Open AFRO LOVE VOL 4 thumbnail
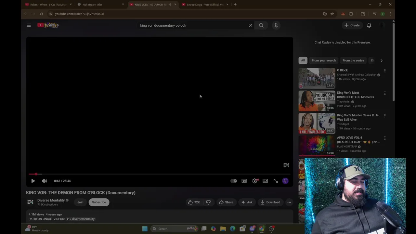 [317, 146]
